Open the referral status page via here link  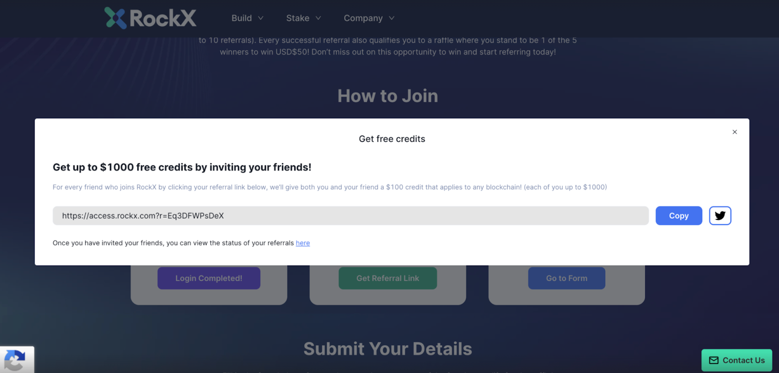(x=303, y=243)
